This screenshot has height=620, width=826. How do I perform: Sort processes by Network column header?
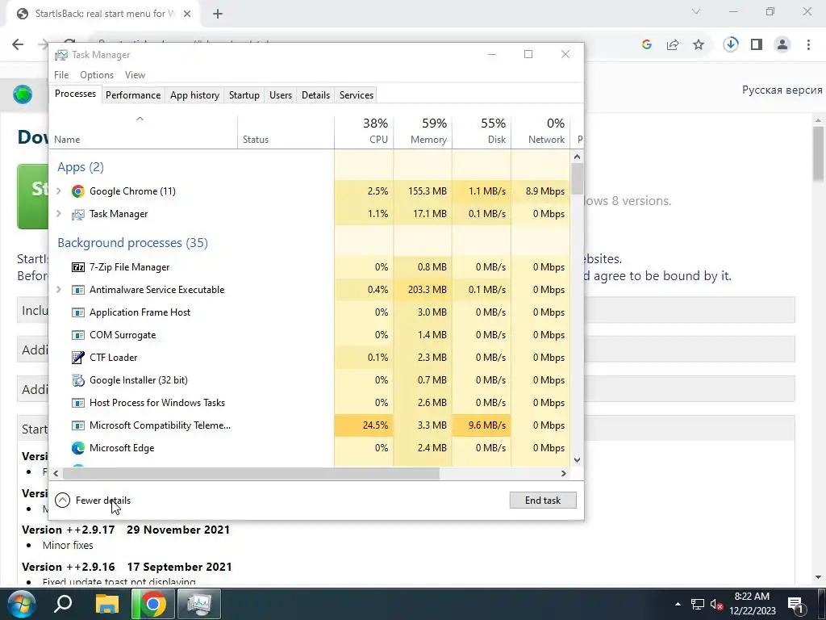tap(541, 131)
